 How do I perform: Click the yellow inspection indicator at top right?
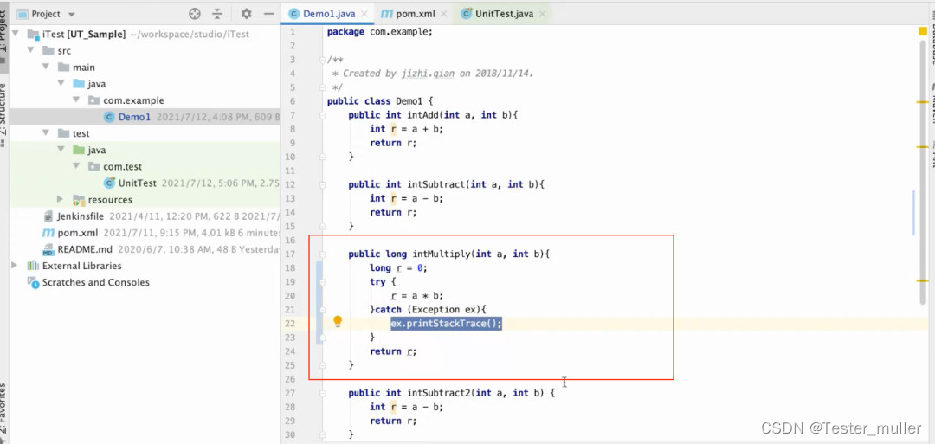[x=923, y=31]
